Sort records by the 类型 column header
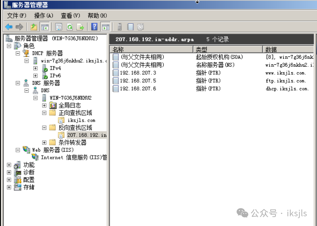Viewport: 317px width, 226px height. pyautogui.click(x=227, y=50)
